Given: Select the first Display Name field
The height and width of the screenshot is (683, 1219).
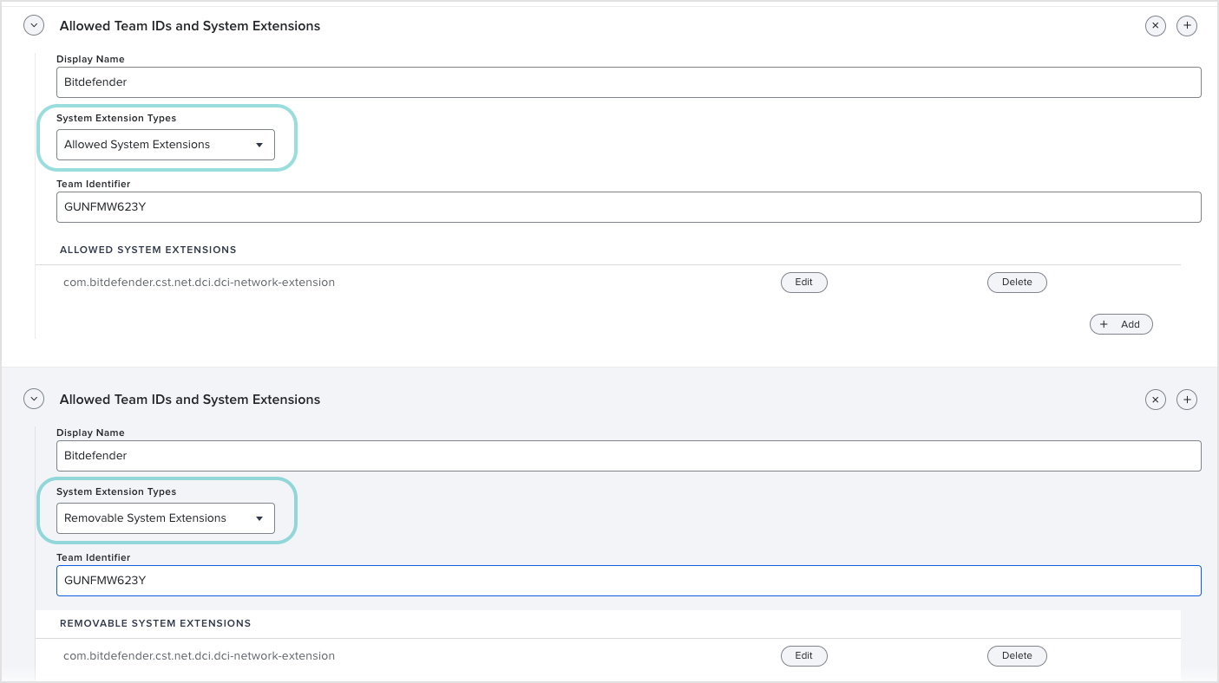Looking at the screenshot, I should [347, 81].
